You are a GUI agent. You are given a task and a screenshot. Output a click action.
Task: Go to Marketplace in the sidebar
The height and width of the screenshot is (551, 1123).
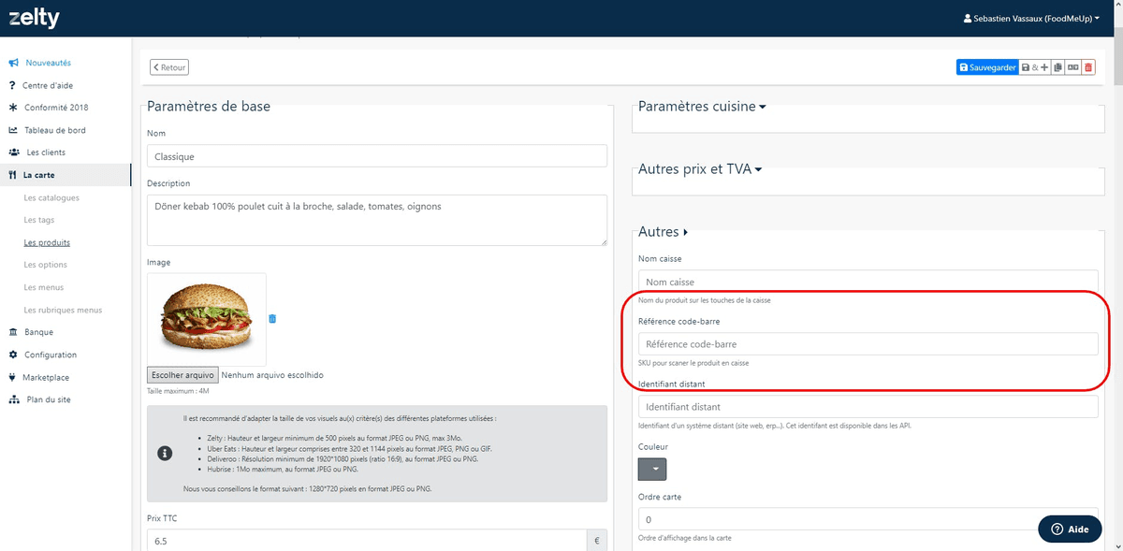(x=46, y=377)
